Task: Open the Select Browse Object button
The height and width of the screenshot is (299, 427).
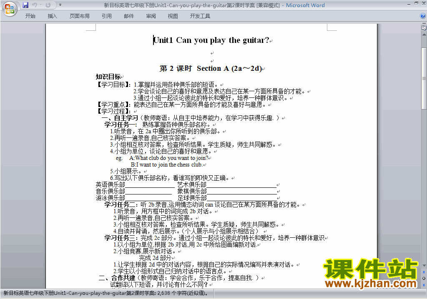Action: click(x=424, y=278)
